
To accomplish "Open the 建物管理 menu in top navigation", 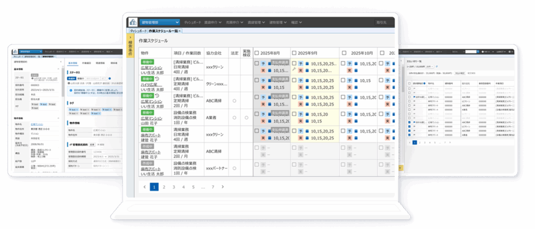I will tap(277, 22).
